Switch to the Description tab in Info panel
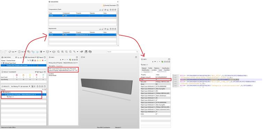The height and width of the screenshot is (130, 265). pos(52,66)
